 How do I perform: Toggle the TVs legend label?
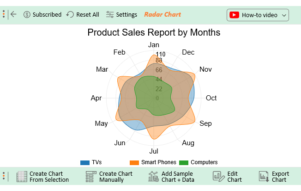coord(96,162)
